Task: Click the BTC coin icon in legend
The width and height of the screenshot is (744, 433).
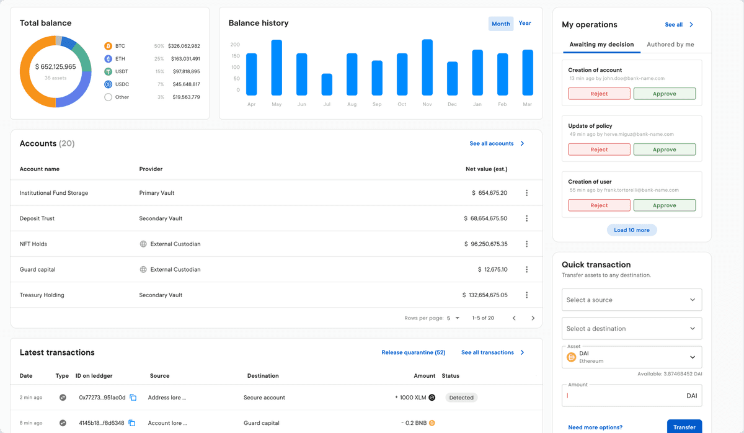Action: coord(108,46)
